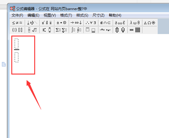Open subscript and superscript templates palette

[x=47, y=30]
